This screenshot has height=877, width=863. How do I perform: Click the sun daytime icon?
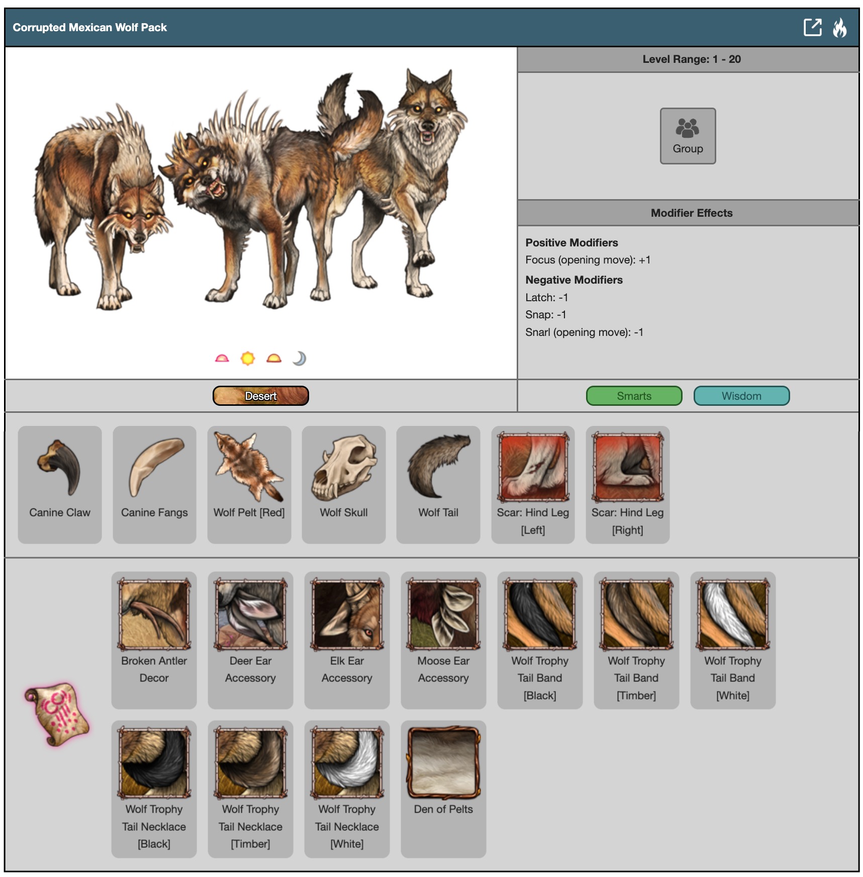247,359
